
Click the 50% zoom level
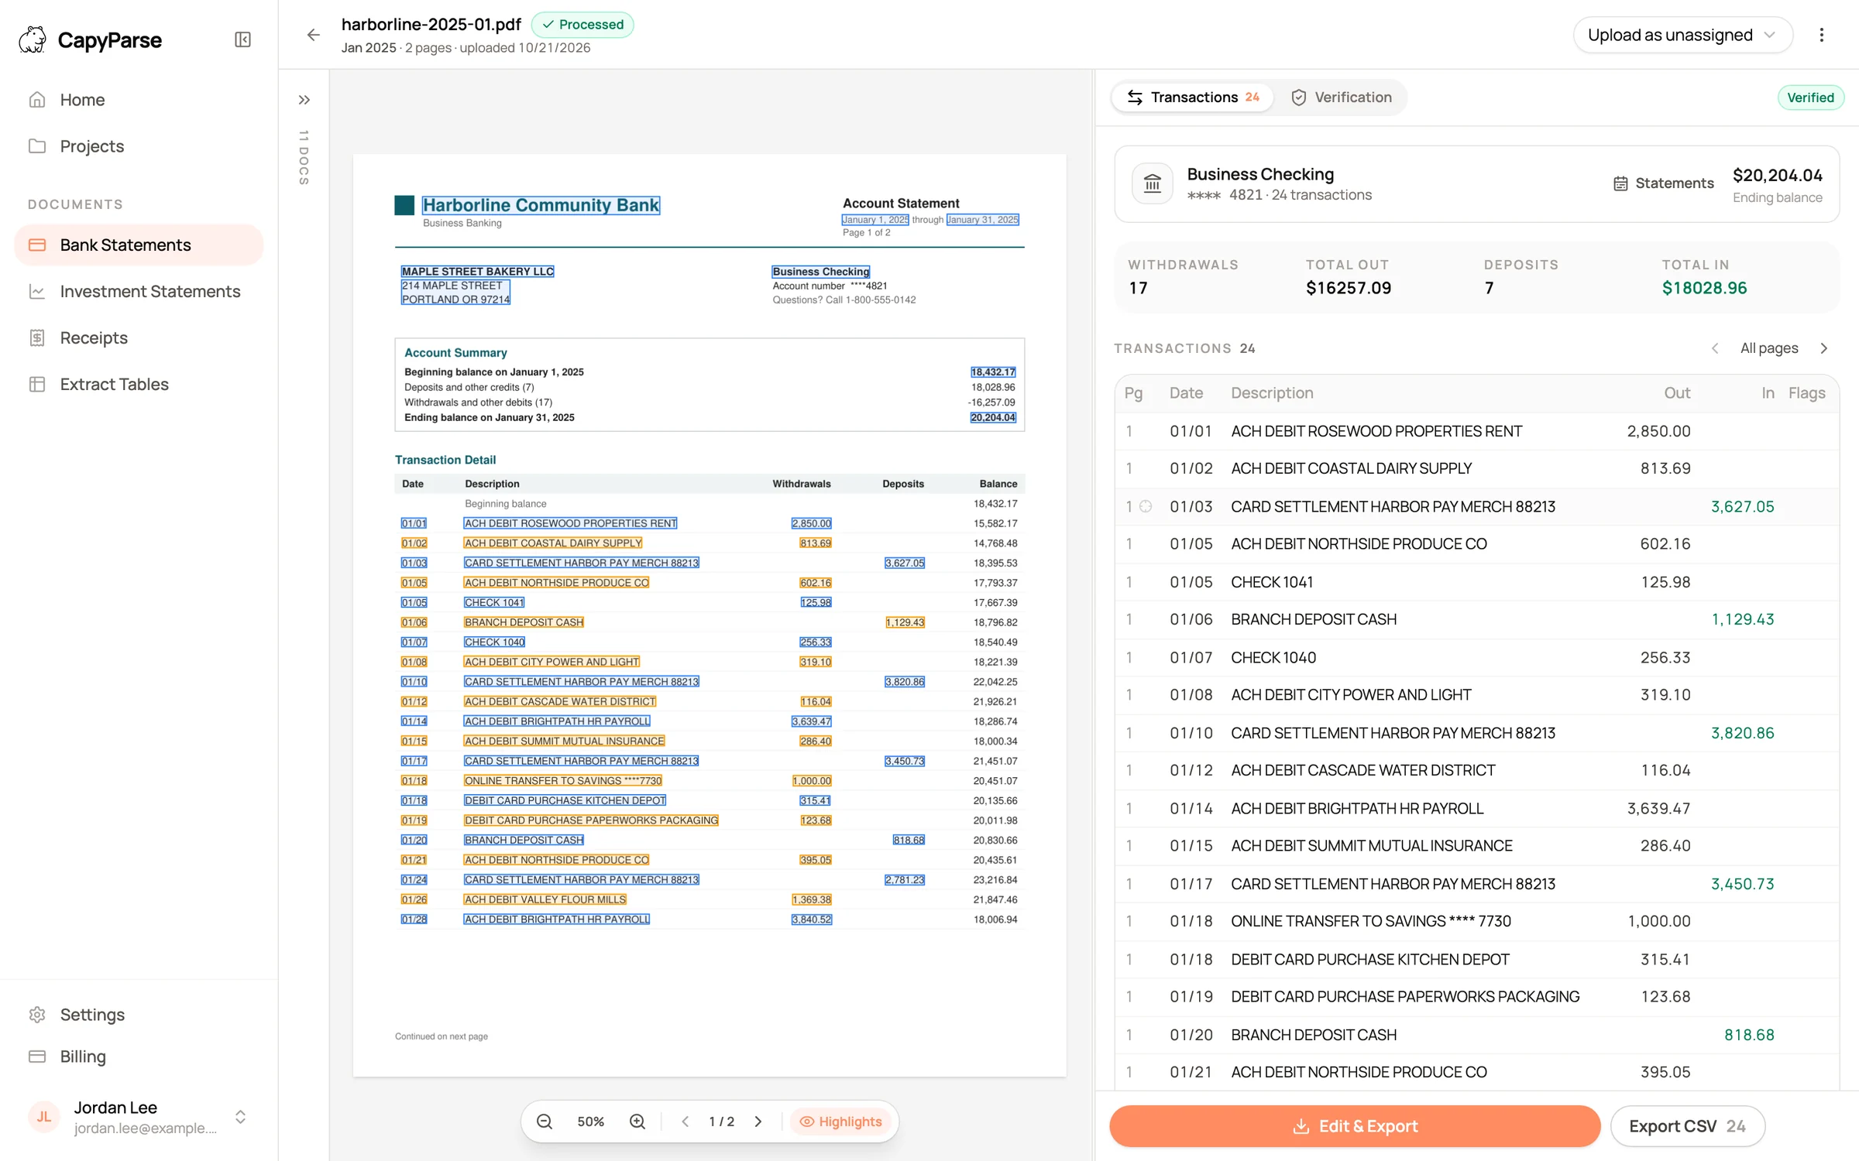point(590,1122)
